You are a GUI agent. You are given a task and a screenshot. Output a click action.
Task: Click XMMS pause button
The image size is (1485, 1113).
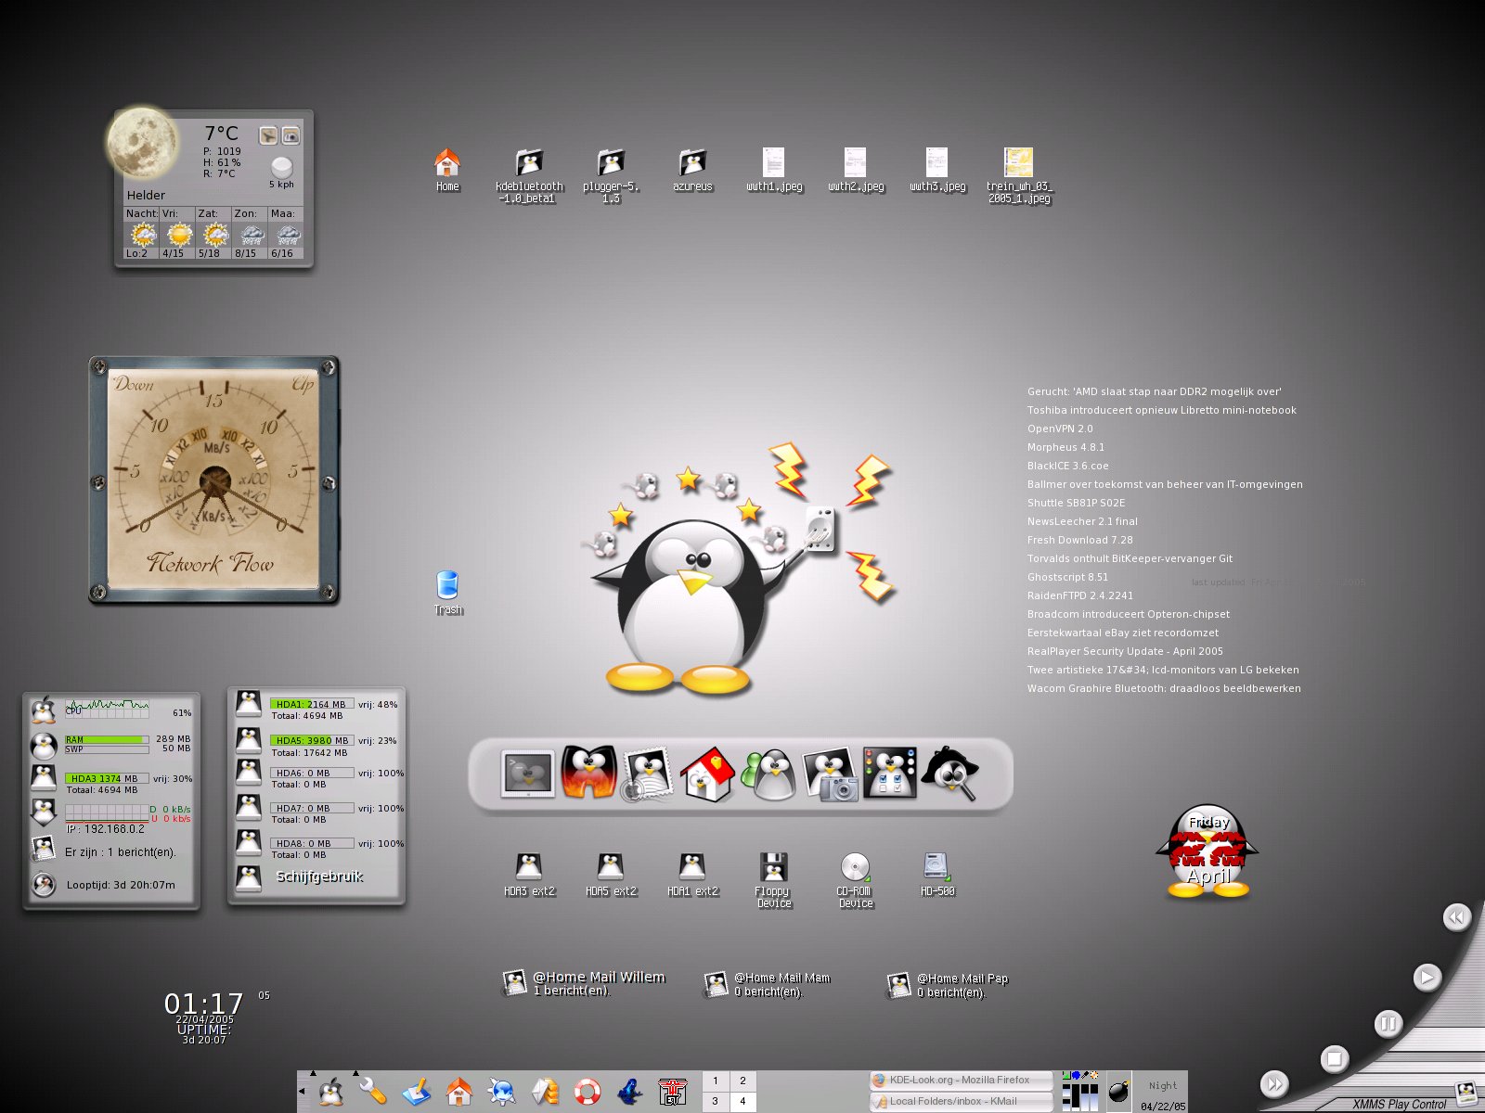click(x=1388, y=1024)
